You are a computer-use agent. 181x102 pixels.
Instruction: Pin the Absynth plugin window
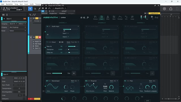pyautogui.click(x=155, y=5)
